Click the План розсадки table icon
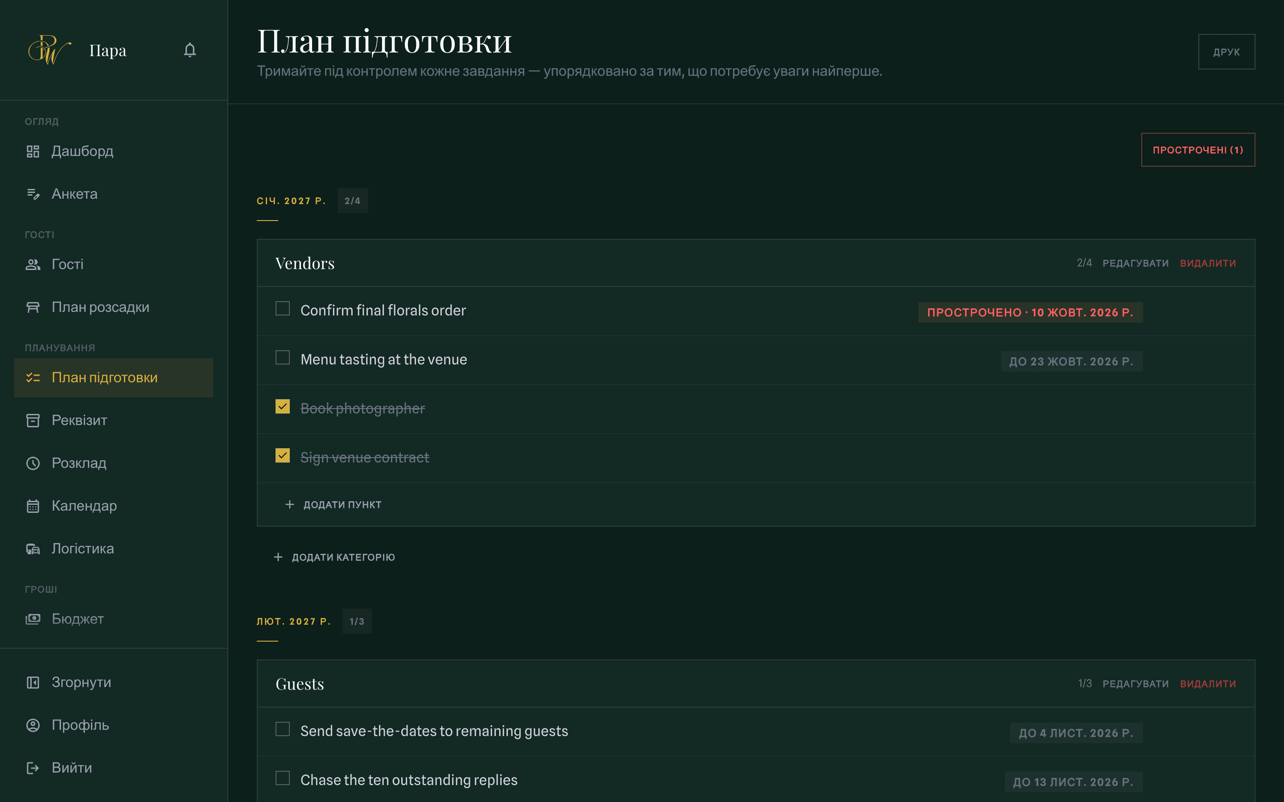 (x=33, y=307)
